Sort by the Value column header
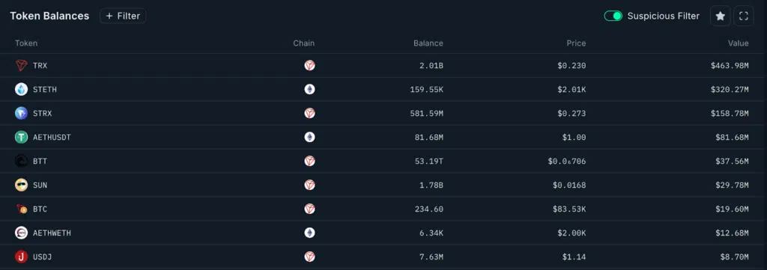767x270 pixels. click(738, 43)
